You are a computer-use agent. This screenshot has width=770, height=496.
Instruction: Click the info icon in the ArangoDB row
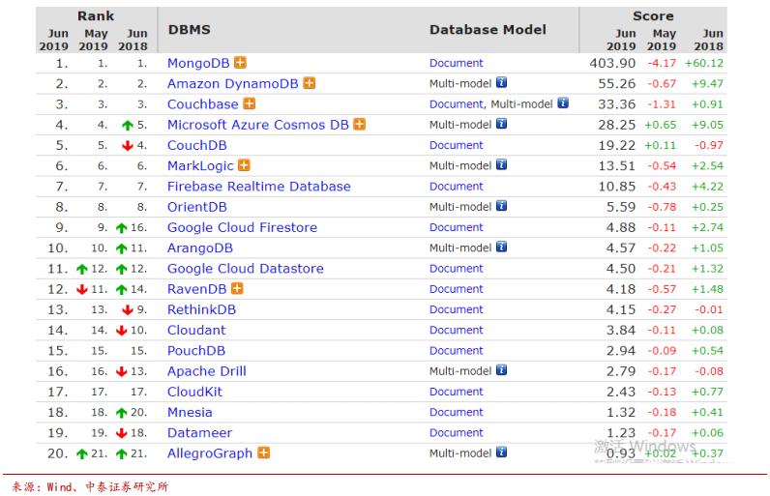[501, 247]
